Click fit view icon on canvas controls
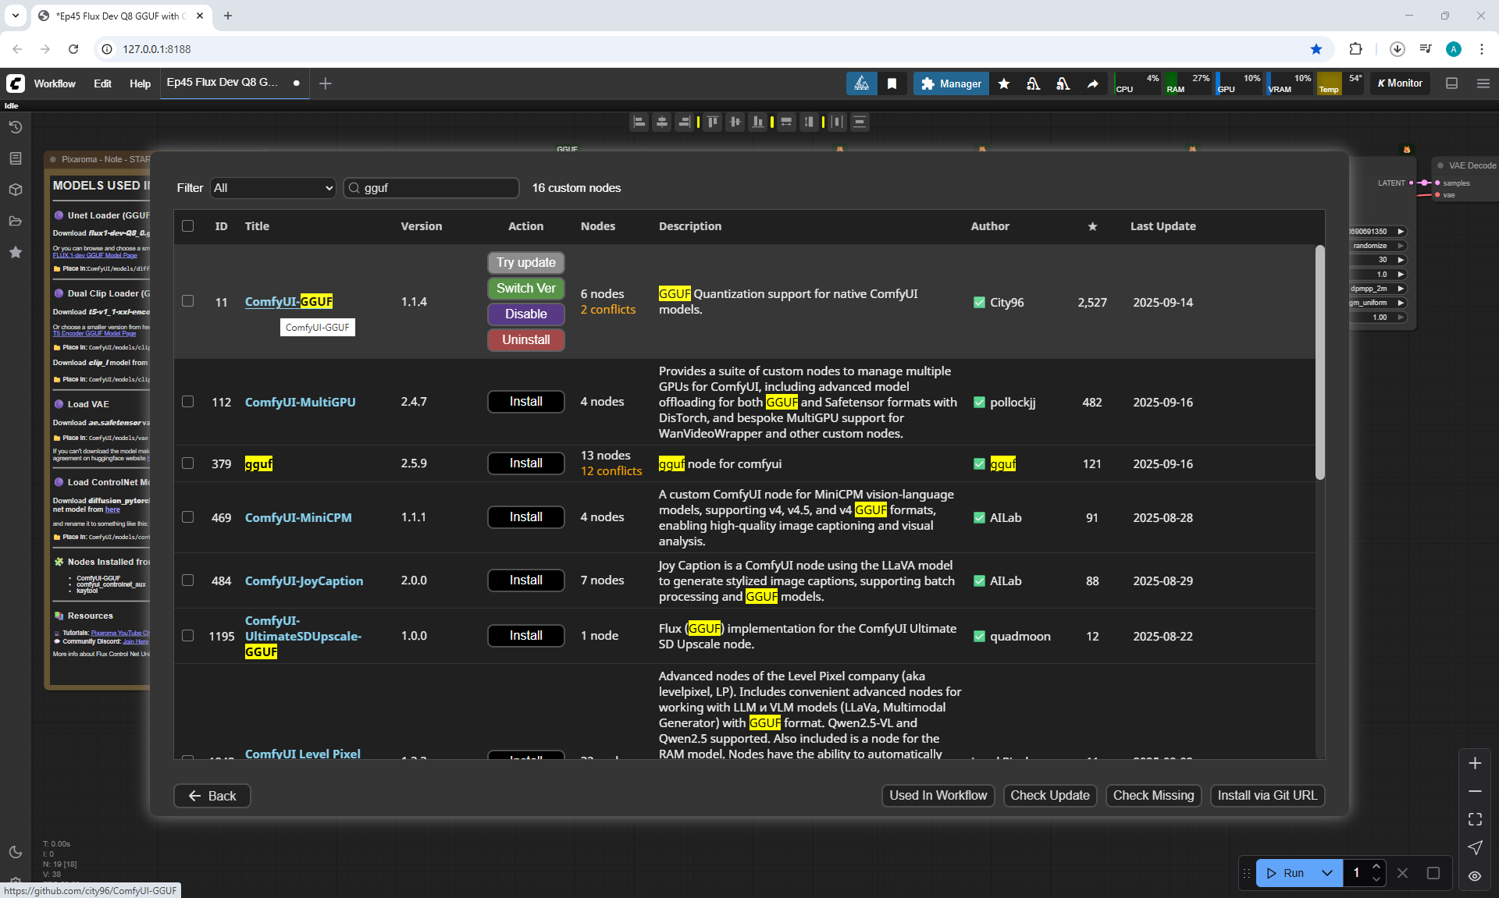1499x898 pixels. 1475,819
